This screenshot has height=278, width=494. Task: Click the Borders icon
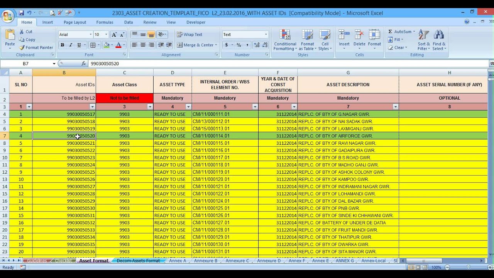click(93, 45)
